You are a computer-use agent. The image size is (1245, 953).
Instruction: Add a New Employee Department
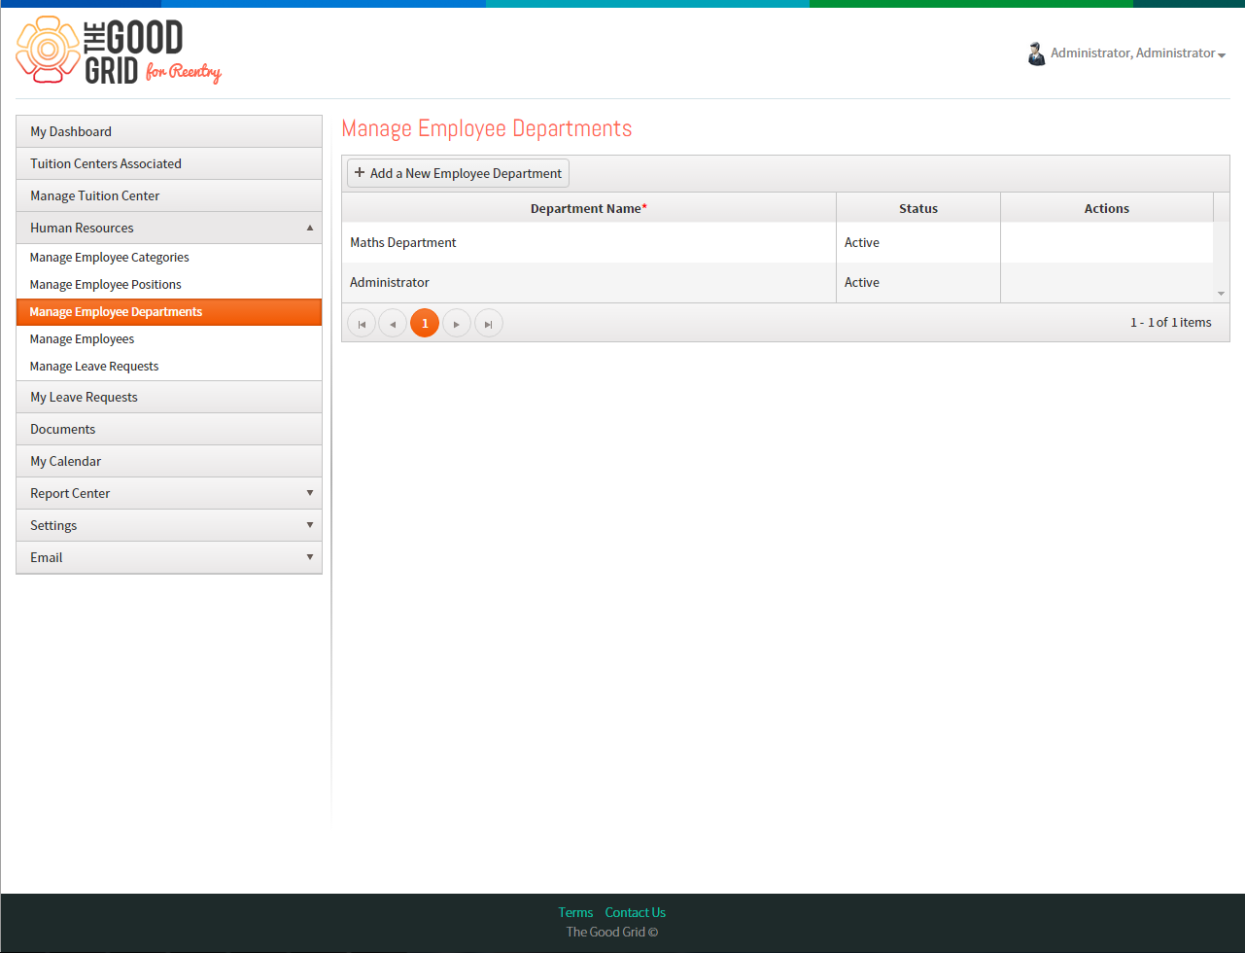coord(458,173)
